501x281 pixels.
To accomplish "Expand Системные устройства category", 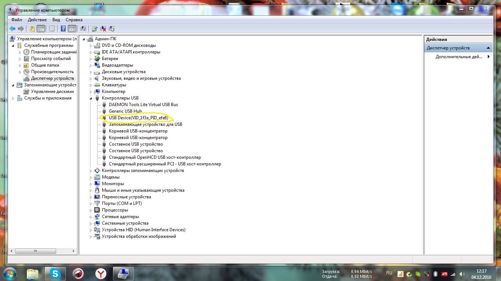I will (91, 224).
